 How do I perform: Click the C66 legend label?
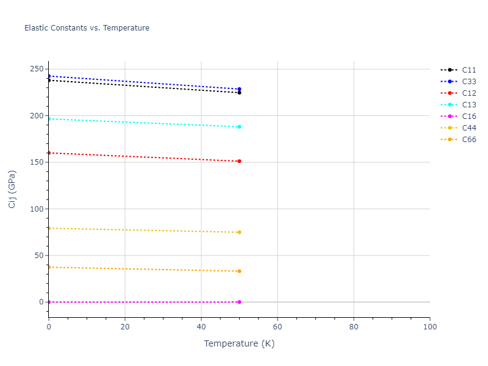(x=468, y=140)
